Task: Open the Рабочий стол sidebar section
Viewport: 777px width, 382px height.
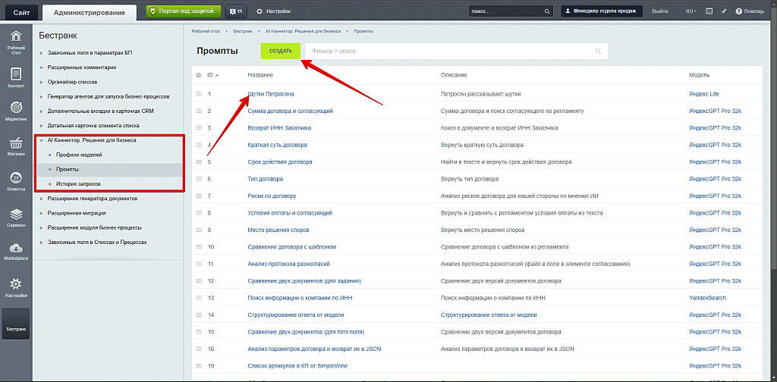Action: pyautogui.click(x=16, y=42)
